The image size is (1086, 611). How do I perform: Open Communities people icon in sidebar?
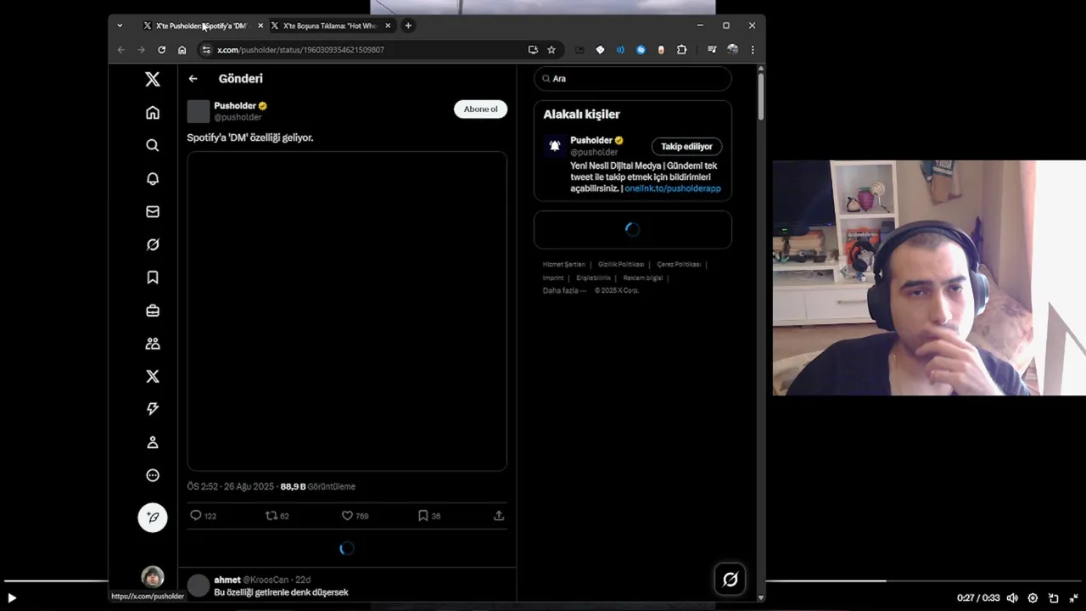[x=153, y=344]
